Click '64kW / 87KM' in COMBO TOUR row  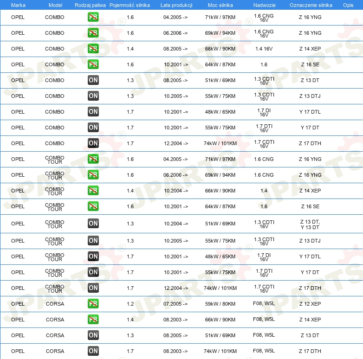coord(220,206)
